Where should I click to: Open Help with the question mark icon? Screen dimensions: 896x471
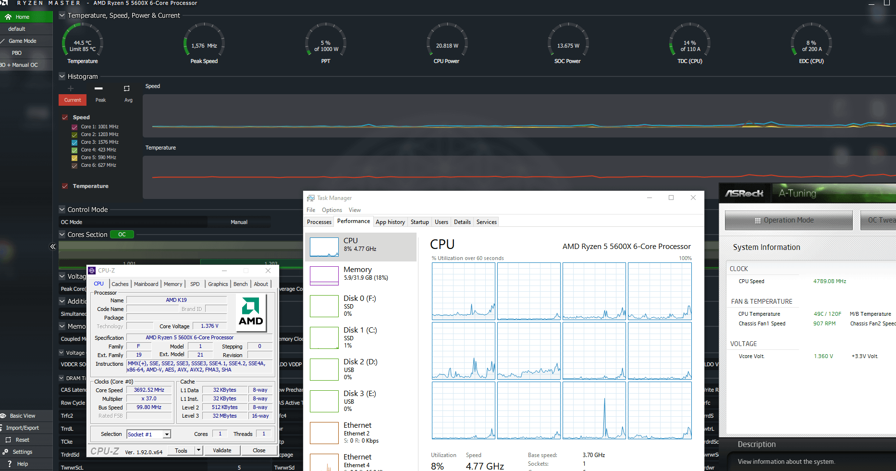[9, 464]
